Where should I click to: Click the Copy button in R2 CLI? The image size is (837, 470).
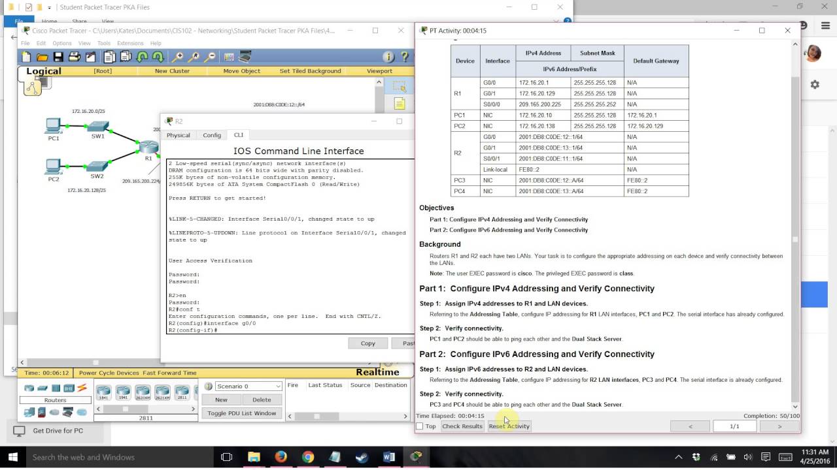[x=368, y=343]
